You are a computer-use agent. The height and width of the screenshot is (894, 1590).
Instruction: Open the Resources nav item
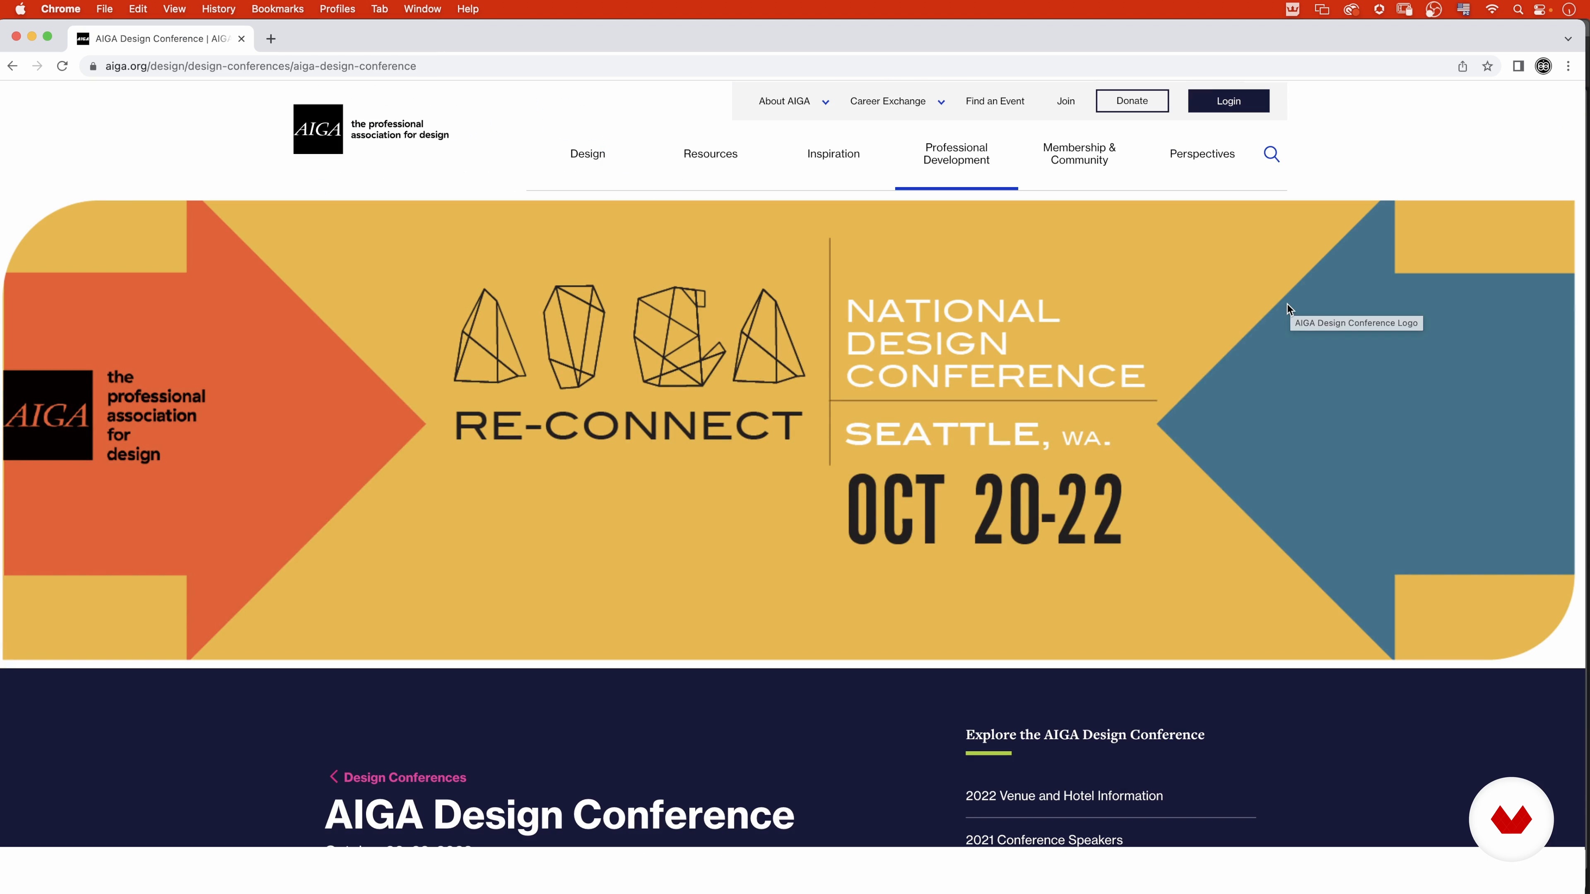pos(710,154)
